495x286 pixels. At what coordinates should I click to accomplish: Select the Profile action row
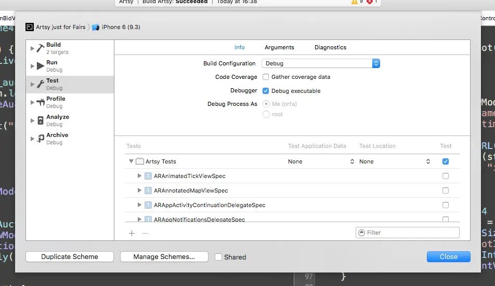[70, 102]
